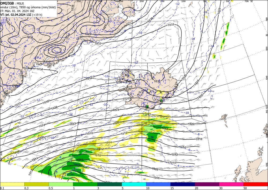The image size is (268, 190).
Task: Click the purple 20 mm legend swatch
Action: coord(207,184)
